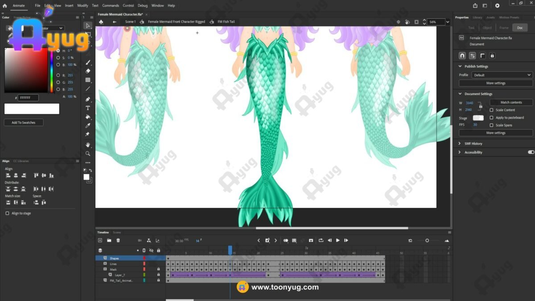The height and width of the screenshot is (301, 535).
Task: Toggle the Accessibility switch
Action: click(x=531, y=152)
